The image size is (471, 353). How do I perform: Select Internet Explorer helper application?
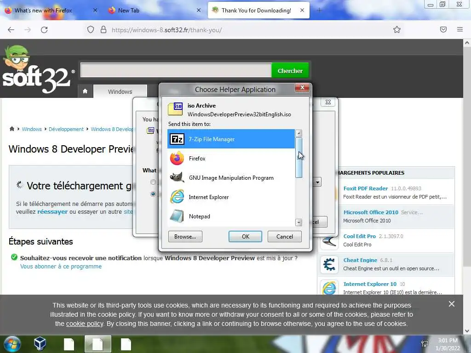[x=231, y=197]
